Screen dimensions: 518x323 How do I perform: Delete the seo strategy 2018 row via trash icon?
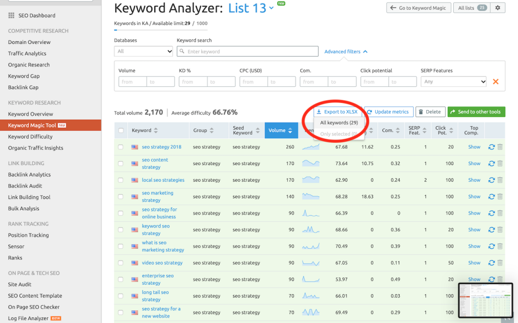pos(500,147)
